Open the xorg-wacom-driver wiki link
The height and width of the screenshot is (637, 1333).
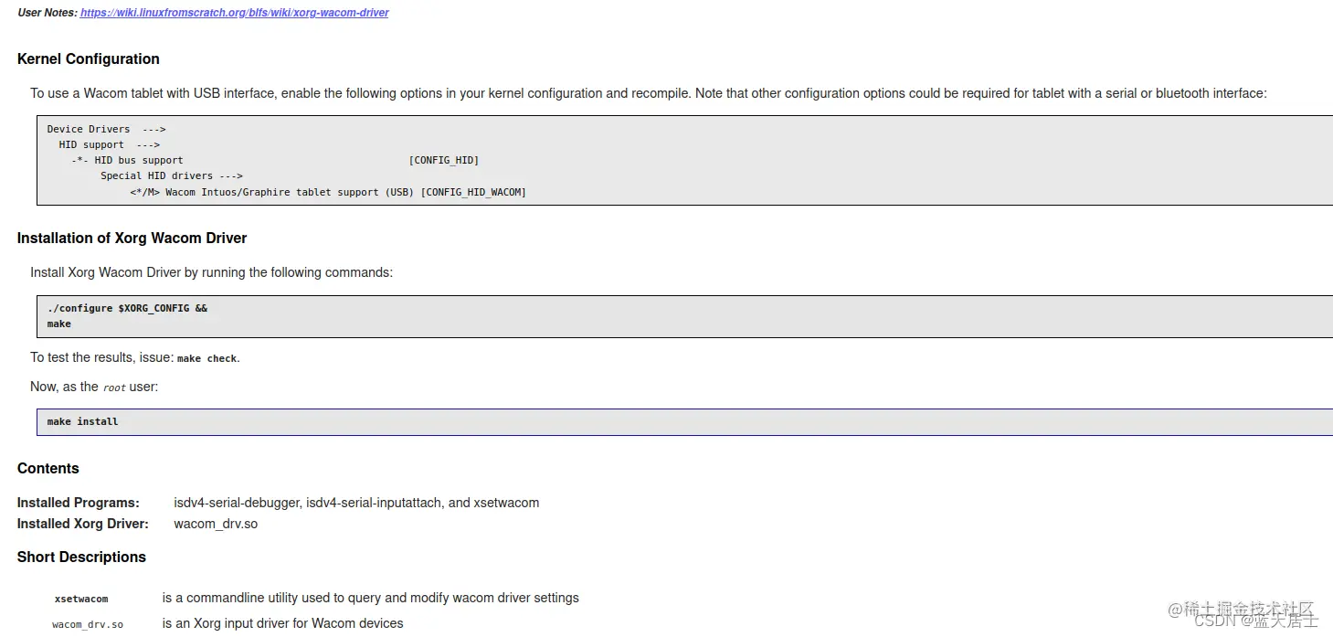pos(234,13)
